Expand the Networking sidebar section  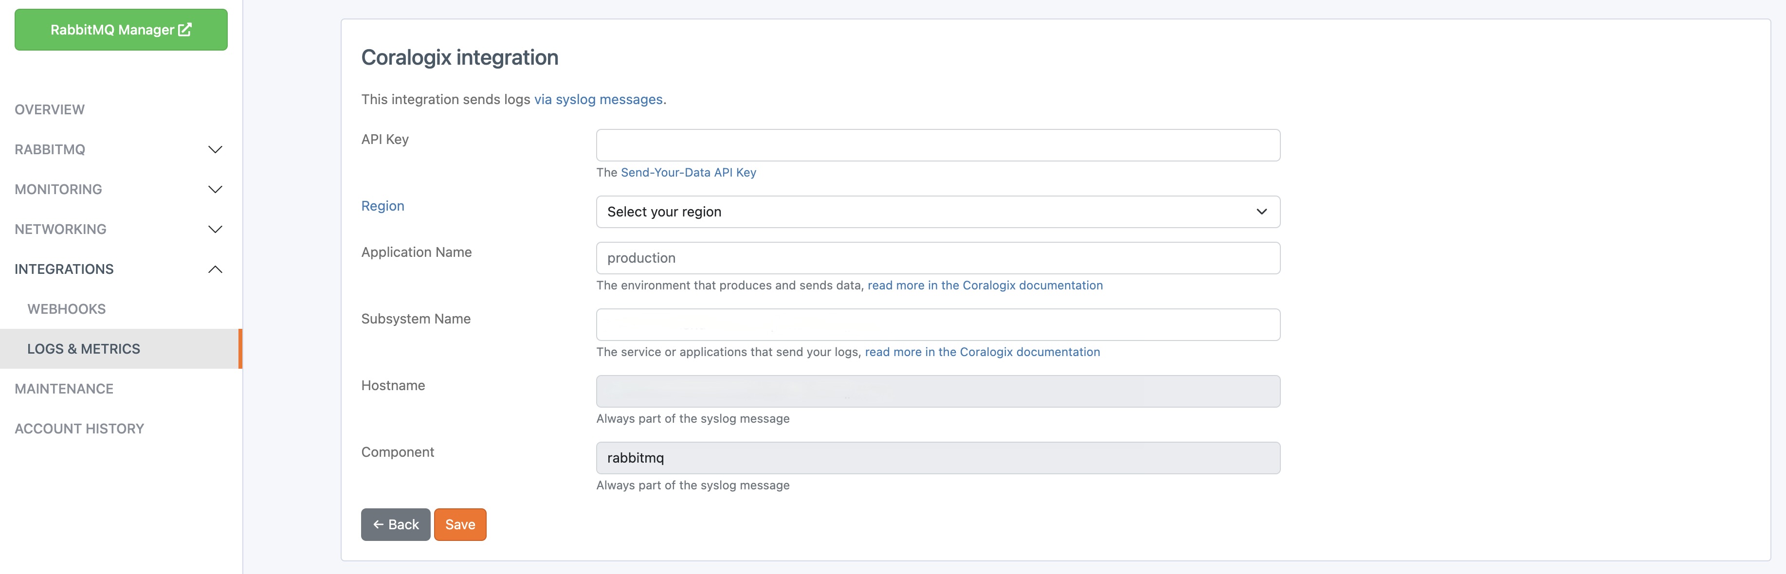click(x=121, y=230)
